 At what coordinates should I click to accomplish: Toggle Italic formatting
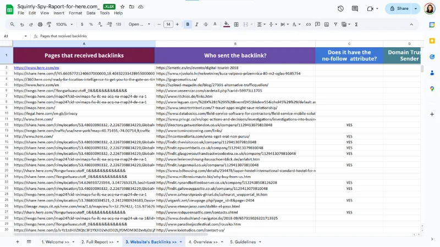coord(197,24)
